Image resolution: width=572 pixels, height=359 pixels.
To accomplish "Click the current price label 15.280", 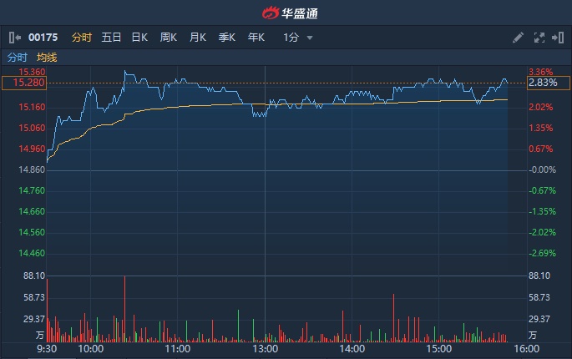I will click(x=23, y=83).
